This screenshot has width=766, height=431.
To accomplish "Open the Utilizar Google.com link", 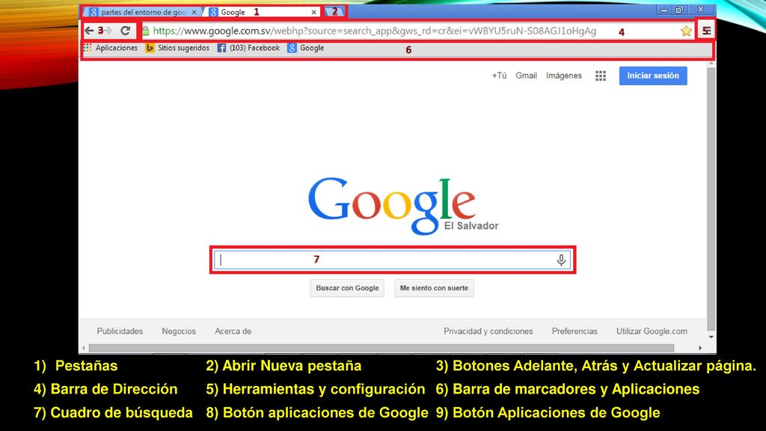I will 652,331.
